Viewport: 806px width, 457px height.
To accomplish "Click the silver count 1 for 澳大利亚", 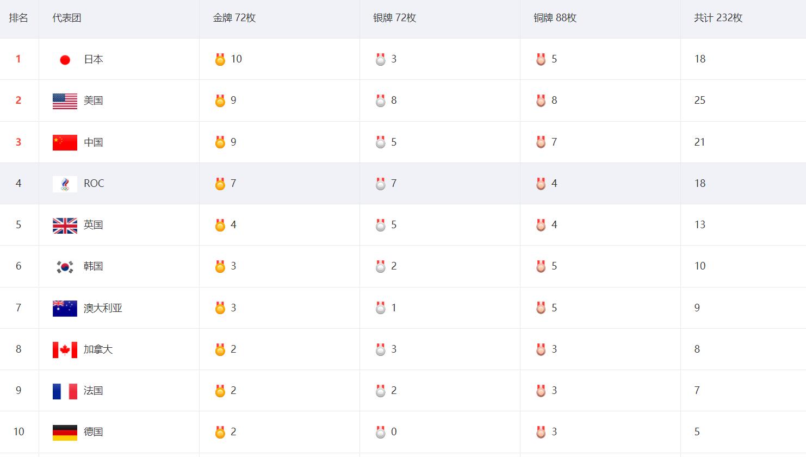I will point(394,308).
